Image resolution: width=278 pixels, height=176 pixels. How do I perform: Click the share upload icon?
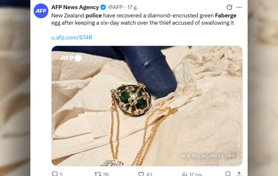tap(239, 174)
